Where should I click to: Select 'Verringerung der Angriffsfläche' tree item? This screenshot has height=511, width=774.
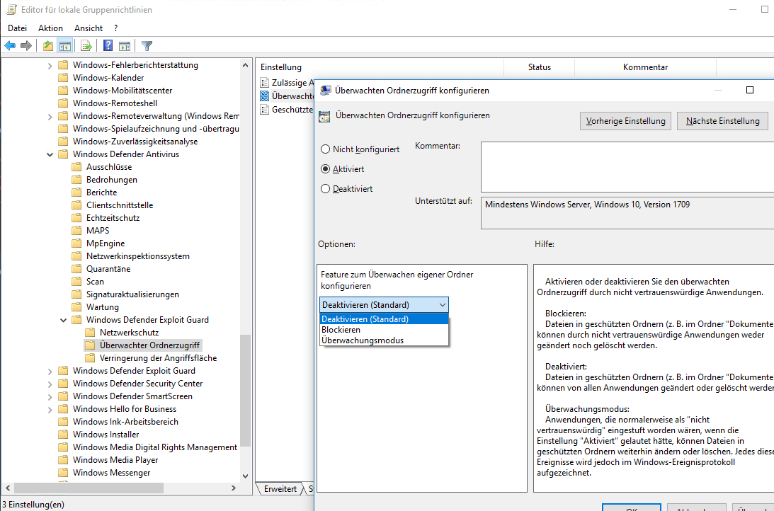158,358
